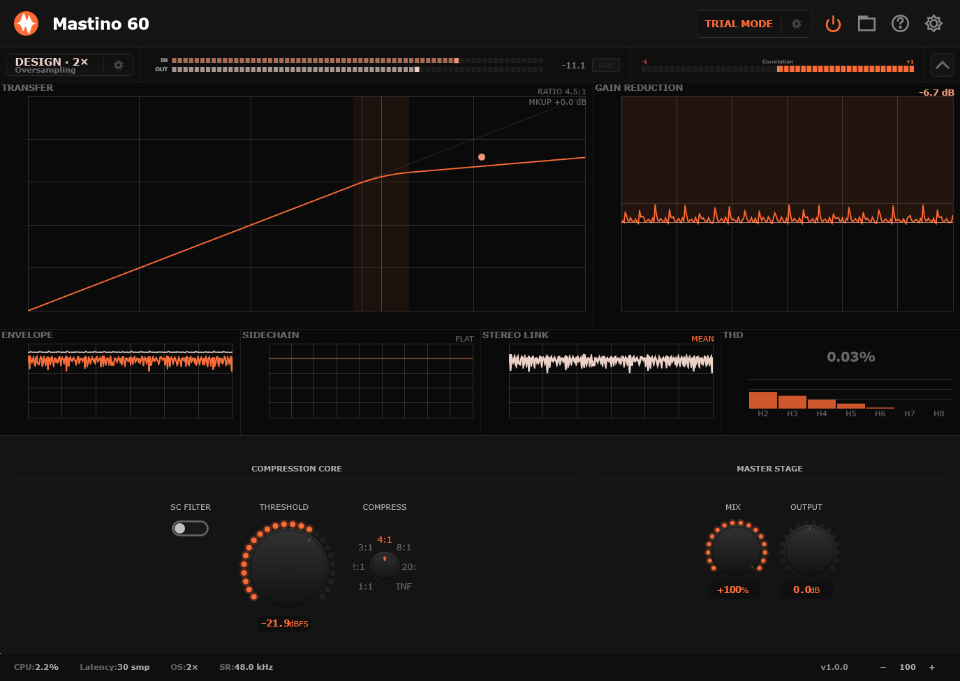
Task: Toggle the SC FILTER switch
Action: 190,528
